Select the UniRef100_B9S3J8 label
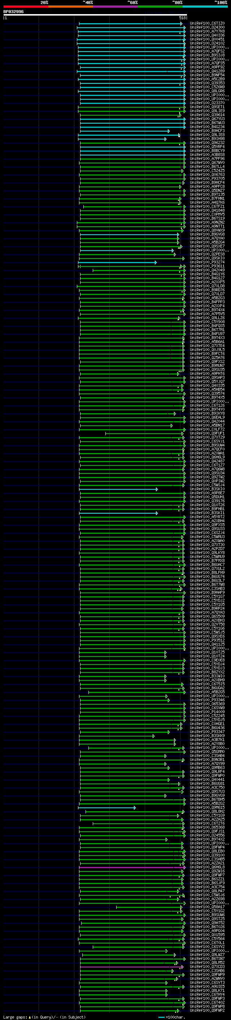Screen dimensions: 231x1020 207,55
